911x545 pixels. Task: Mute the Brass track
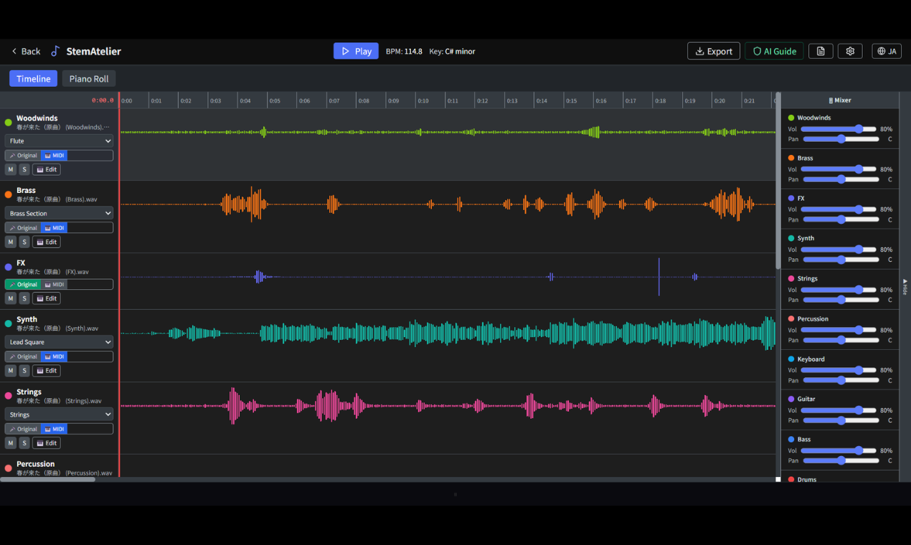click(10, 242)
